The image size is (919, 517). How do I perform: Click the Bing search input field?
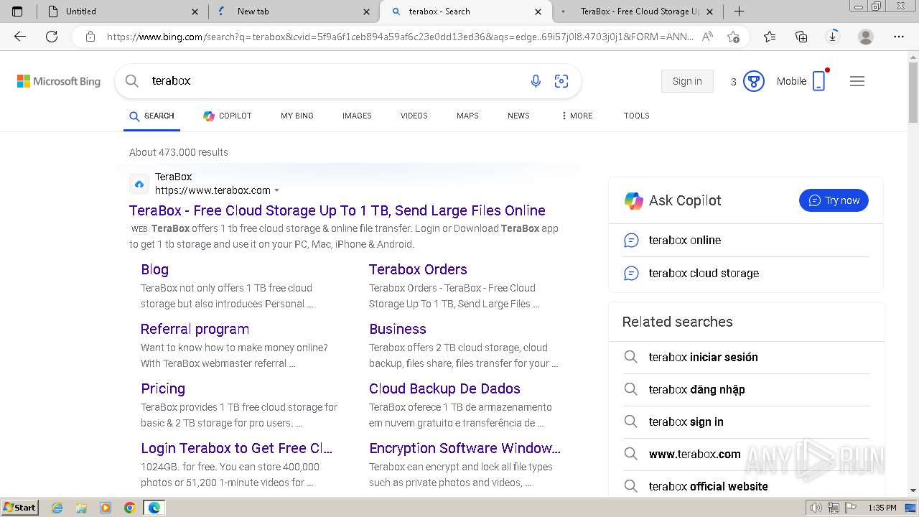pyautogui.click(x=334, y=81)
